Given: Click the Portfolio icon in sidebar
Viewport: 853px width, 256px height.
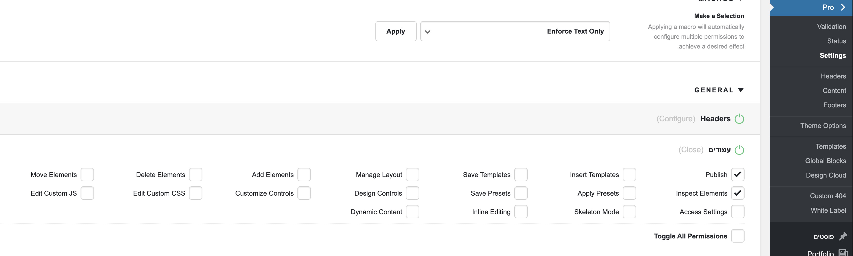Looking at the screenshot, I should click(843, 253).
